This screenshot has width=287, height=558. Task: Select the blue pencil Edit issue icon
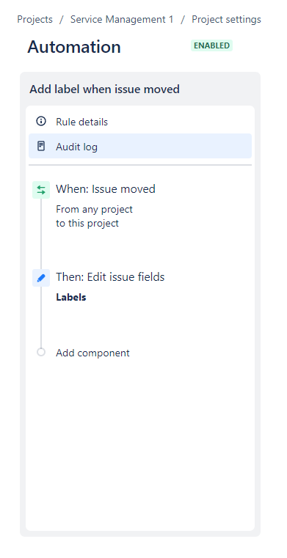(41, 278)
